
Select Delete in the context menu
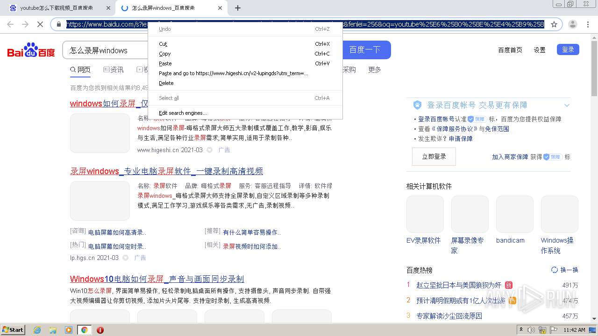(x=245, y=83)
